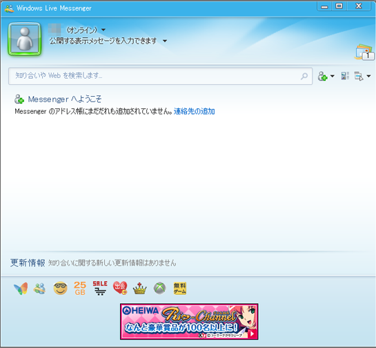Viewport: 376px width, 348px height.
Task: Click the SALE shopping cart icon
Action: click(x=100, y=288)
